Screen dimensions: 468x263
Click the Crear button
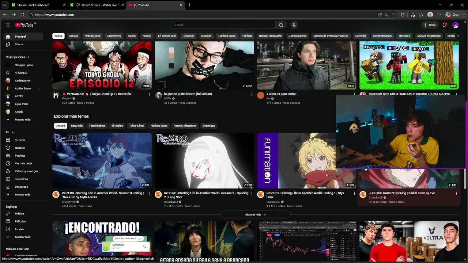tap(430, 25)
